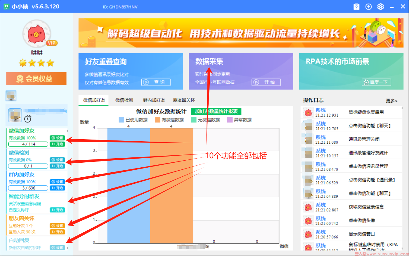Toggle the 已使用数据 blue legend swatch
The height and width of the screenshot is (256, 409).
click(x=121, y=120)
